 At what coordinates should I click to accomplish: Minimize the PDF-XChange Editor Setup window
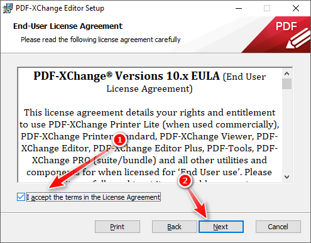(239, 8)
